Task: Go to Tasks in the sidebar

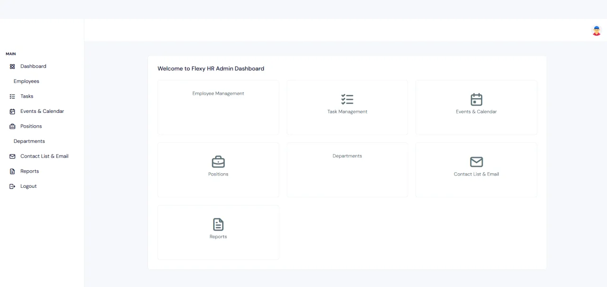Action: [x=27, y=96]
